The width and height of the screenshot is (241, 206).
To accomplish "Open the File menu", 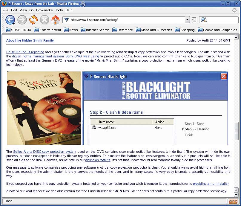I will [5, 10].
